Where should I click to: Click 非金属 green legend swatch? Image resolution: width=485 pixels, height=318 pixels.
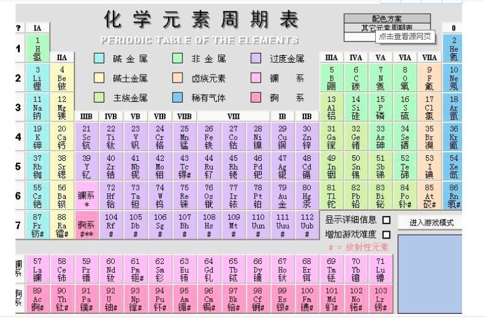coord(177,58)
